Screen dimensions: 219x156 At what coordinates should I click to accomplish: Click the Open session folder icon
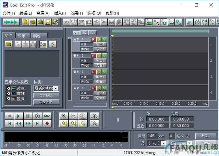click(x=33, y=22)
